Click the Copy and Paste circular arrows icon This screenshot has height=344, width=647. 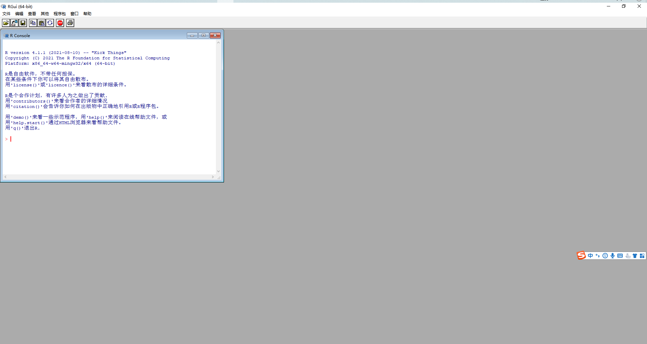coord(50,23)
